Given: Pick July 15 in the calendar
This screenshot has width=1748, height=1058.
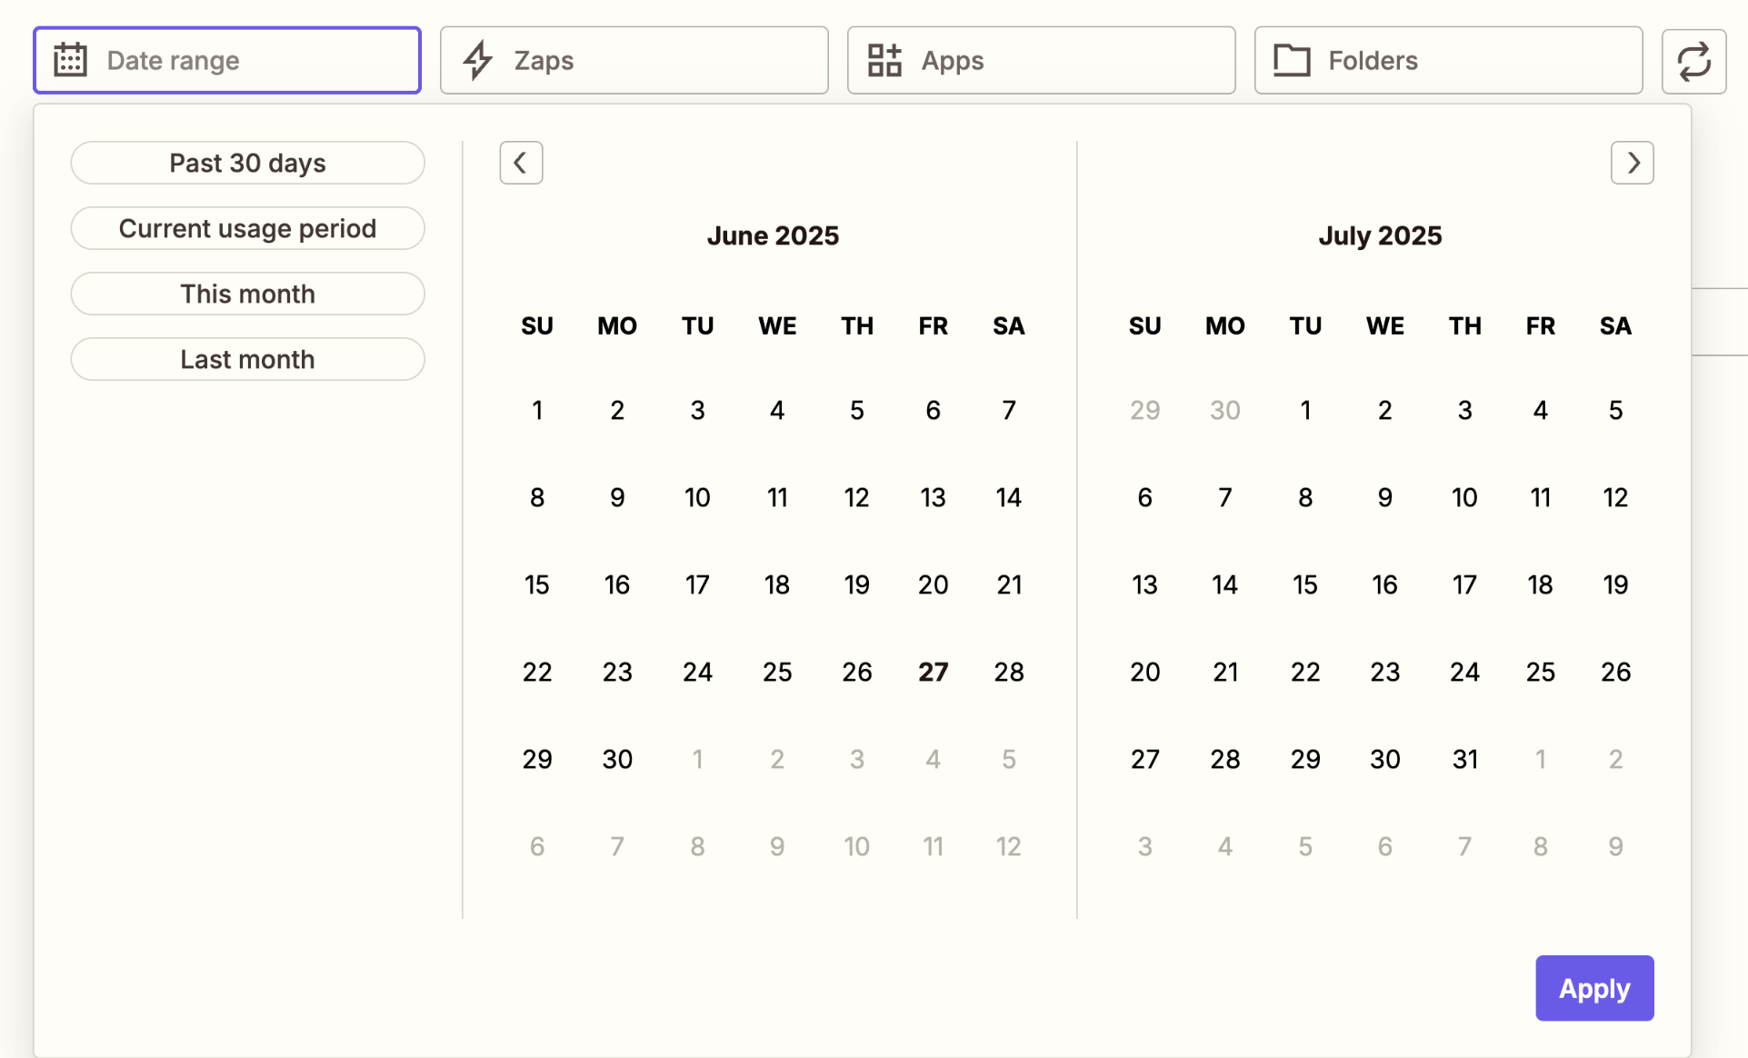Looking at the screenshot, I should click(x=1305, y=585).
